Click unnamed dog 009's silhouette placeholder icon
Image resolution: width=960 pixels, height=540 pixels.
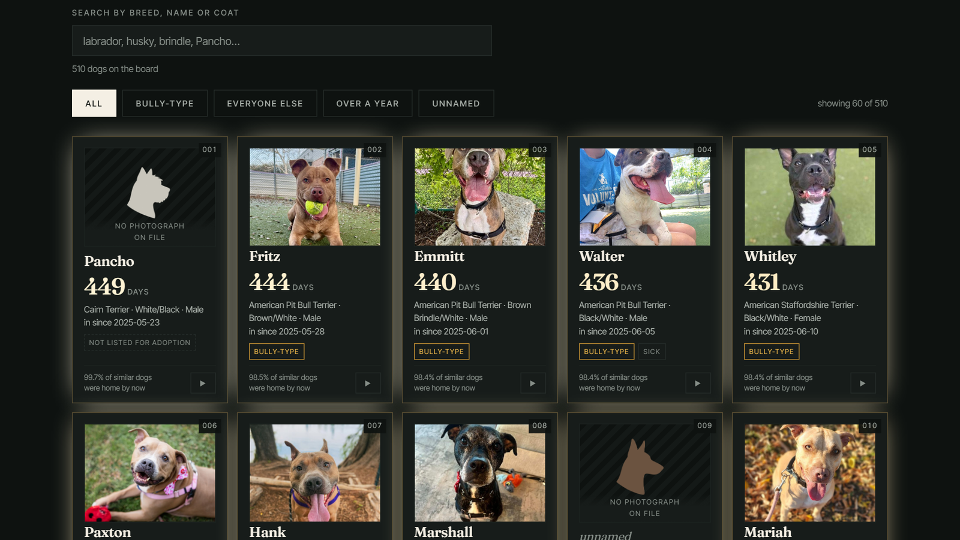tap(640, 467)
